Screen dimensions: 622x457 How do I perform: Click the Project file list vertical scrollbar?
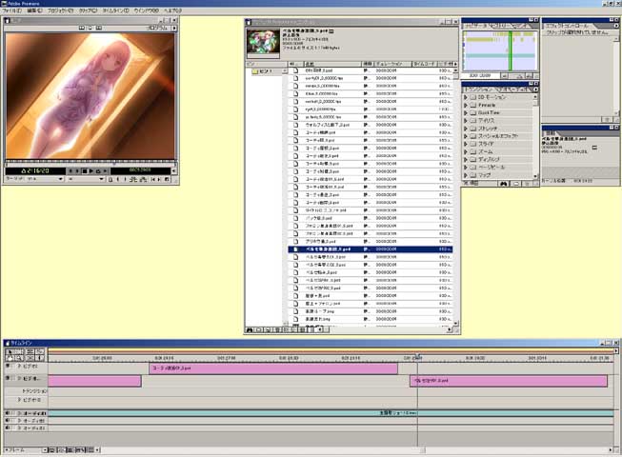[455, 196]
